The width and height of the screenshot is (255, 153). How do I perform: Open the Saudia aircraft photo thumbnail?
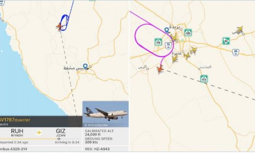(105, 114)
